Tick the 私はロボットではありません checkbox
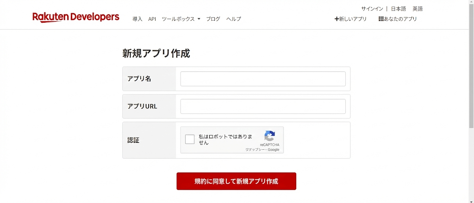This screenshot has height=203, width=474. 190,139
